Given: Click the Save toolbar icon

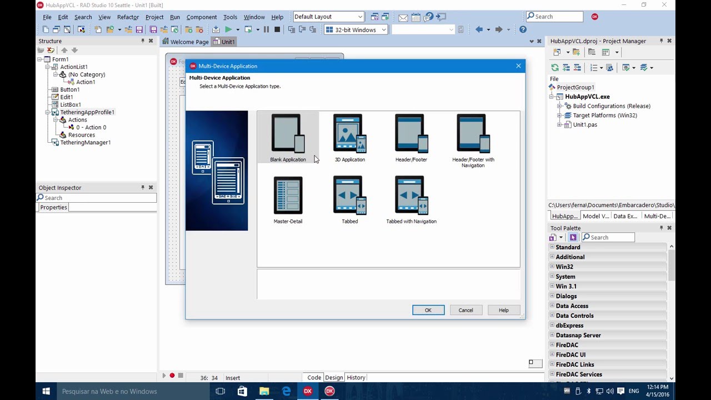Looking at the screenshot, I should click(139, 29).
